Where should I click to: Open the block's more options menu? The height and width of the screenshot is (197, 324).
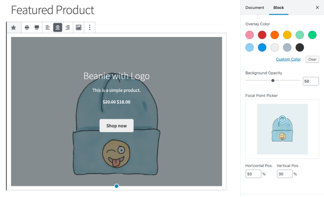coord(89,27)
